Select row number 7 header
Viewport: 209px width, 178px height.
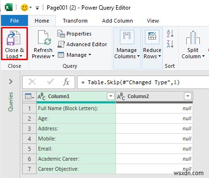click(x=29, y=169)
